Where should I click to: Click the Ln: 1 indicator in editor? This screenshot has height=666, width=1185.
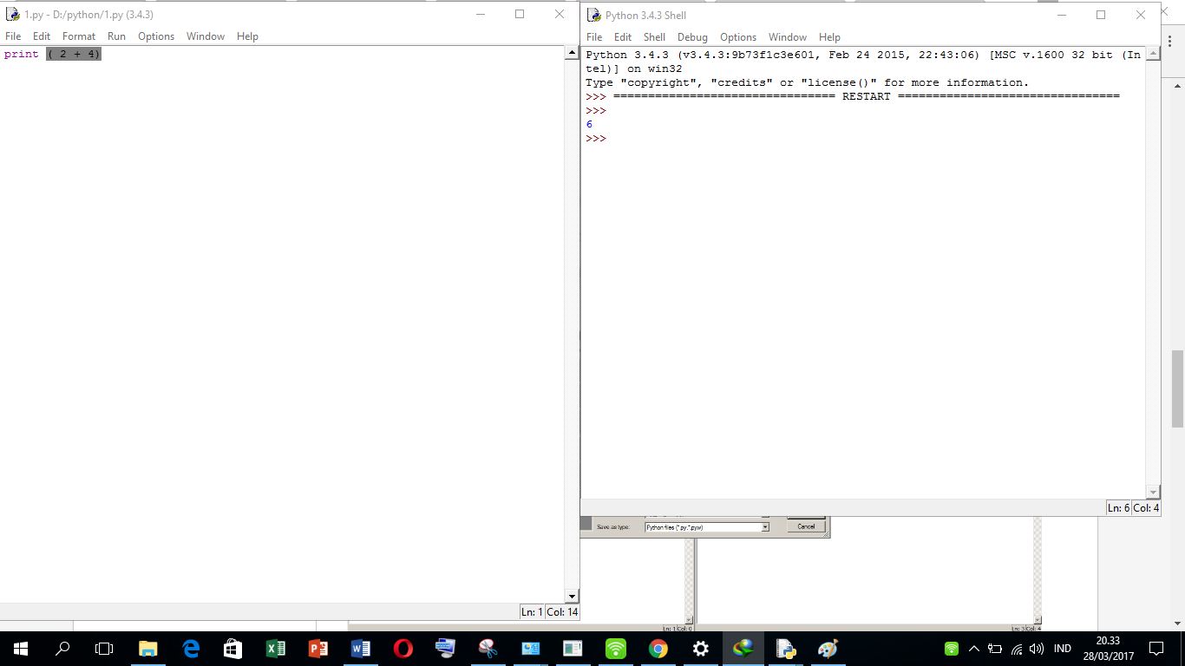pyautogui.click(x=532, y=611)
